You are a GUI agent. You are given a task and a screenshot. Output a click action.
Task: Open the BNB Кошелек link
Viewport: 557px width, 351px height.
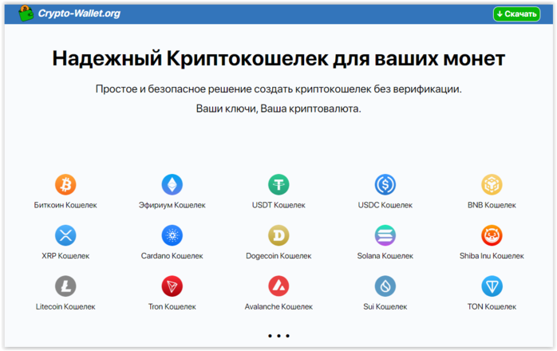coord(492,205)
